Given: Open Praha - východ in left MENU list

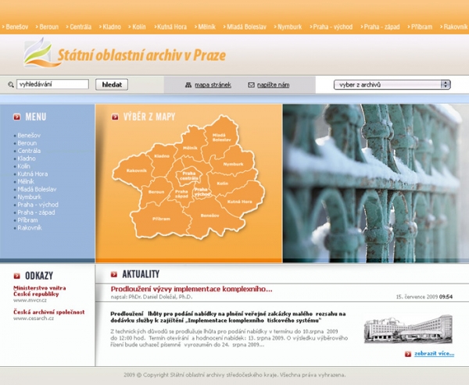Looking at the screenshot, I should [38, 205].
